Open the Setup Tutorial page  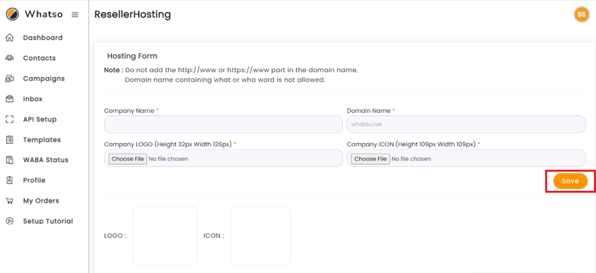tap(48, 221)
